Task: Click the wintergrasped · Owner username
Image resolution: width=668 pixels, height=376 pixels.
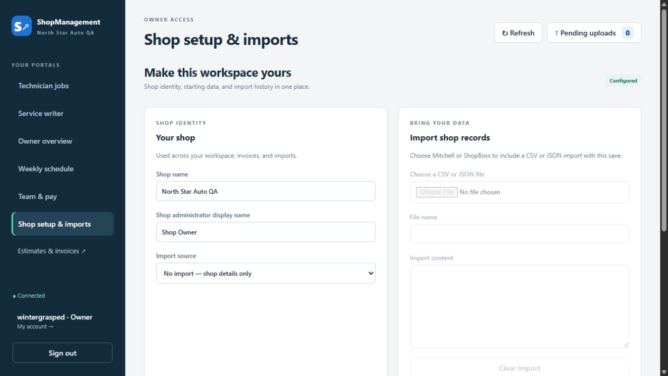Action: pos(55,317)
